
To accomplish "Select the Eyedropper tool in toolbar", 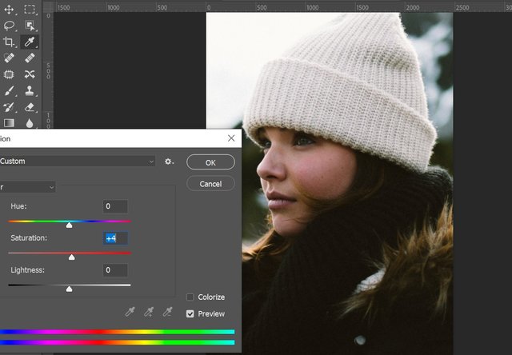I will pos(29,42).
